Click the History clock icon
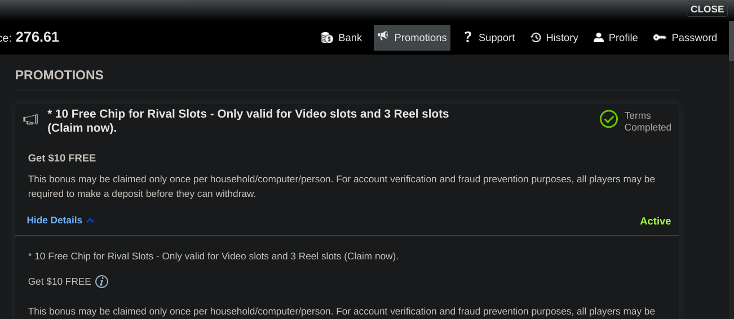 click(536, 38)
